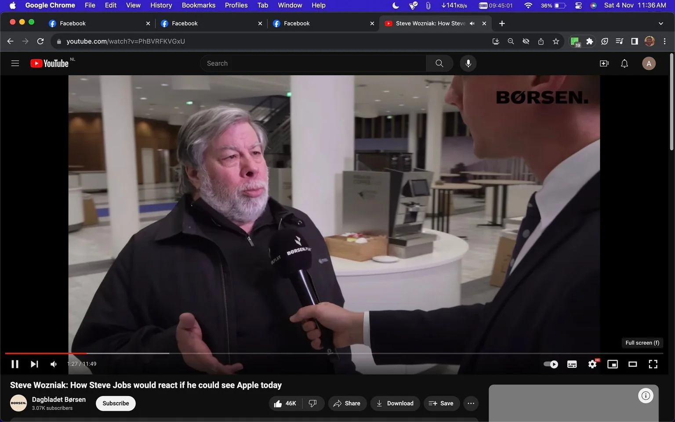This screenshot has width=675, height=422.
Task: Open the History menu
Action: (x=161, y=5)
